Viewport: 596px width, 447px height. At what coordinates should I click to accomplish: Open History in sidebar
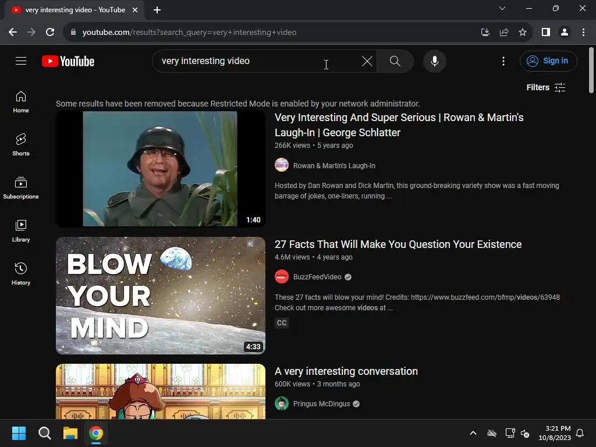[21, 274]
